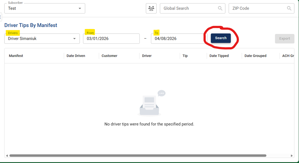Click the Export button
The image size is (299, 163).
pos(284,38)
